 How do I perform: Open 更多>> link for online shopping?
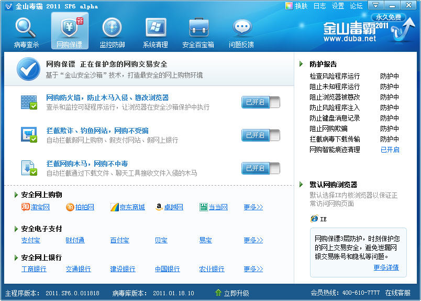[x=253, y=207]
